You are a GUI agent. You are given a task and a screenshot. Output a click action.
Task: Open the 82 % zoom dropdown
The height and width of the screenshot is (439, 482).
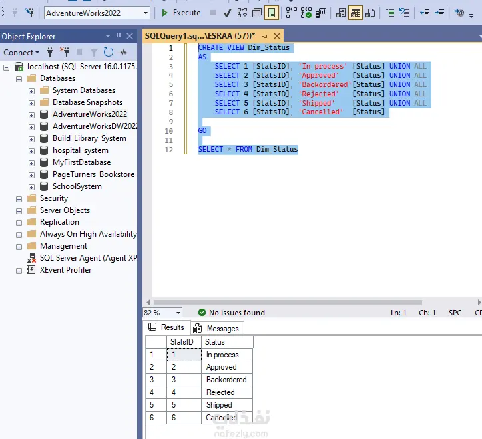pos(178,313)
